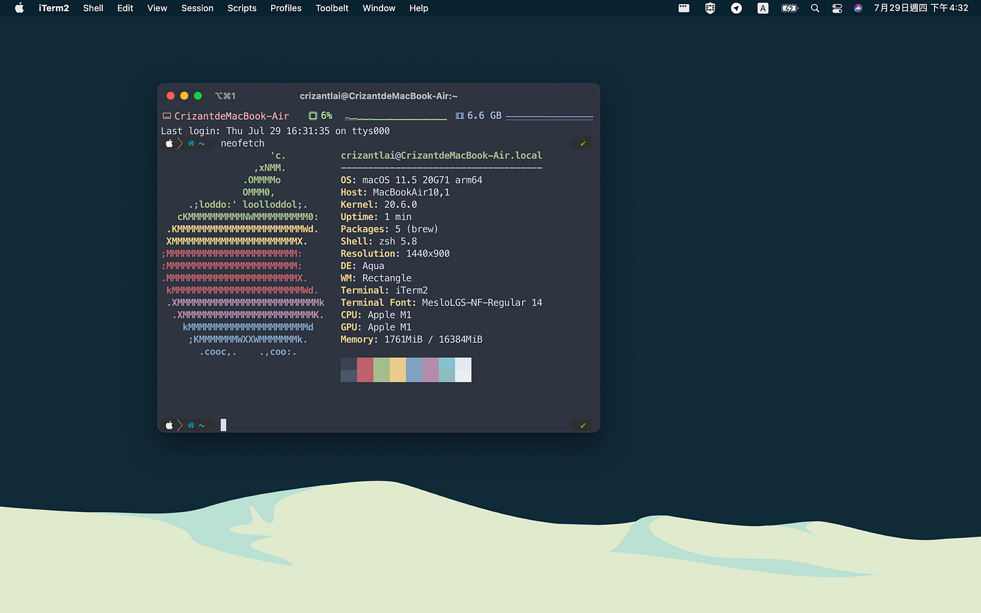This screenshot has height=613, width=981.
Task: Click the window title crizantlai@CrizantdeMacBook-Air
Action: click(x=378, y=96)
